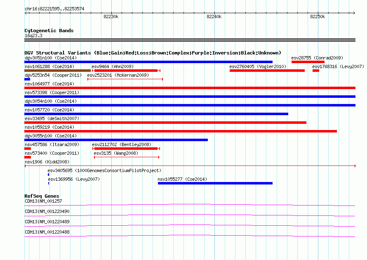Viewport: 367px width, 260px height.
Task: Open the esv3405695 1000GenomesConsortiumPilotProject label
Action: 104,170
